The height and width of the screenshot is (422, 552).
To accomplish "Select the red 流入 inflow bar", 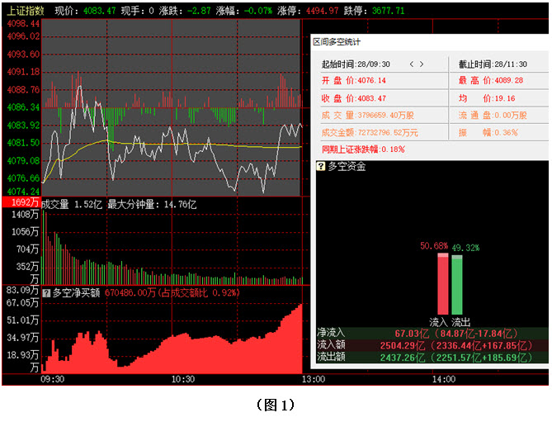I will click(442, 284).
